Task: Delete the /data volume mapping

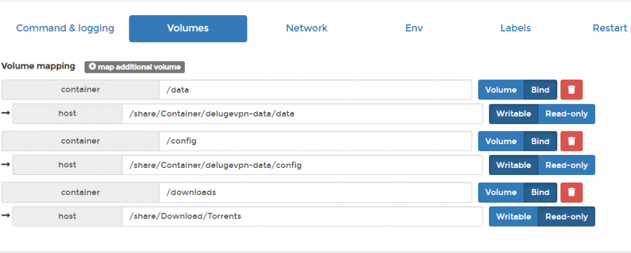Action: click(x=572, y=89)
